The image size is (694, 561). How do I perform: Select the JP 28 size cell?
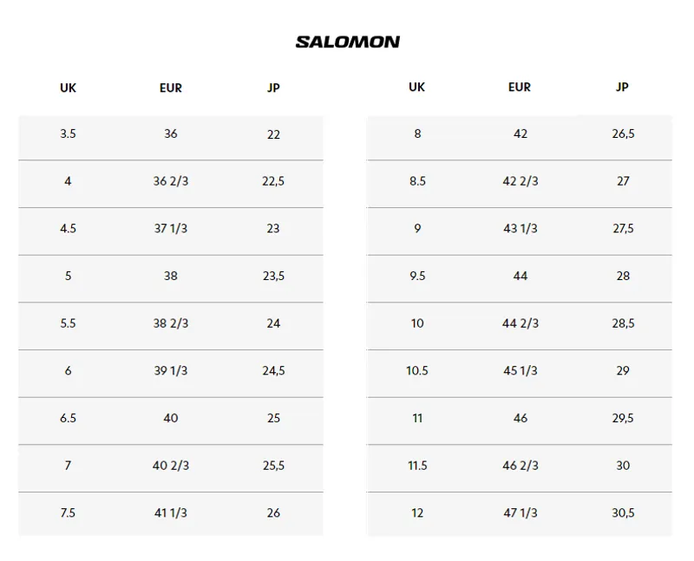pos(623,276)
